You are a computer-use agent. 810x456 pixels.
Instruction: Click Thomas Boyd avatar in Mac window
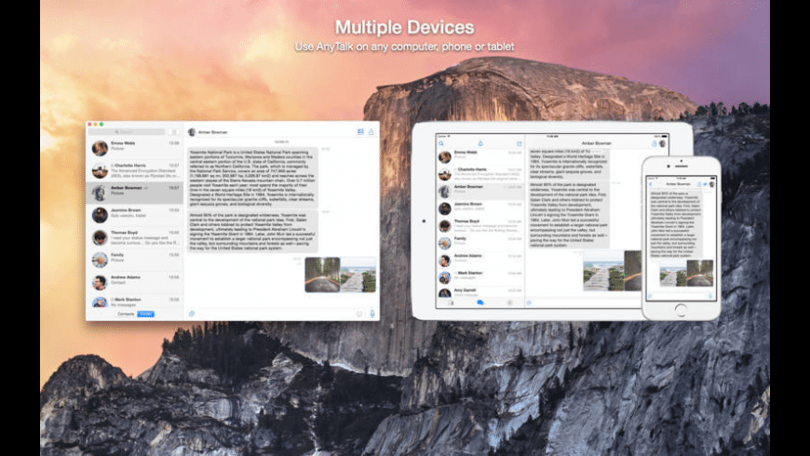(100, 237)
